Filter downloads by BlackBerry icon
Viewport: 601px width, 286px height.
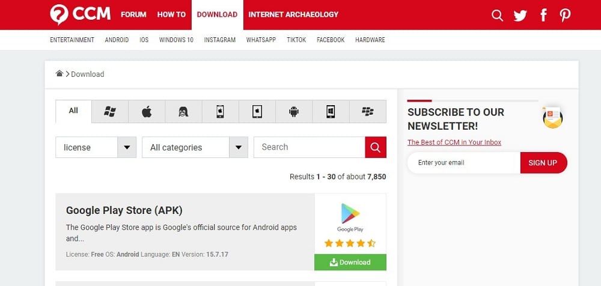coord(368,112)
